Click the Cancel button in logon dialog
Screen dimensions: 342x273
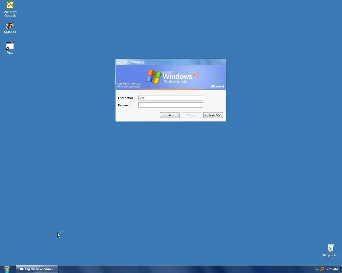click(x=191, y=115)
